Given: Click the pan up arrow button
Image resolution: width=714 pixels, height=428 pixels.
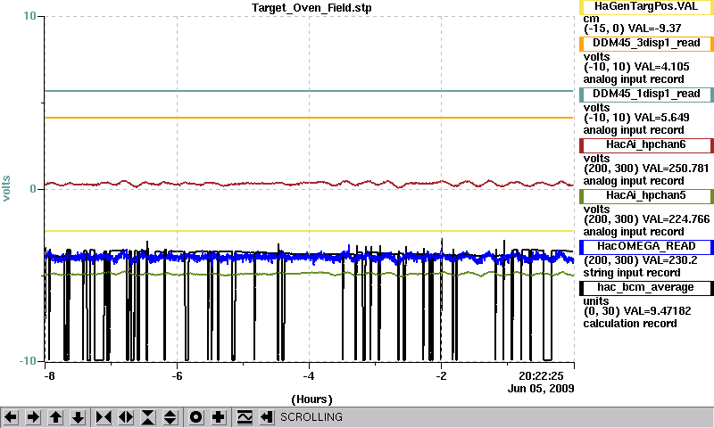Looking at the screenshot, I should tap(55, 417).
